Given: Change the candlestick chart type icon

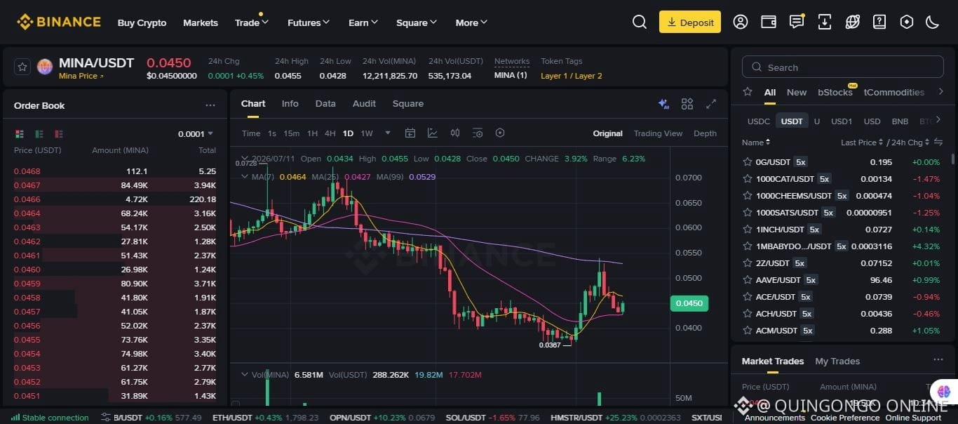Looking at the screenshot, I should (x=455, y=133).
